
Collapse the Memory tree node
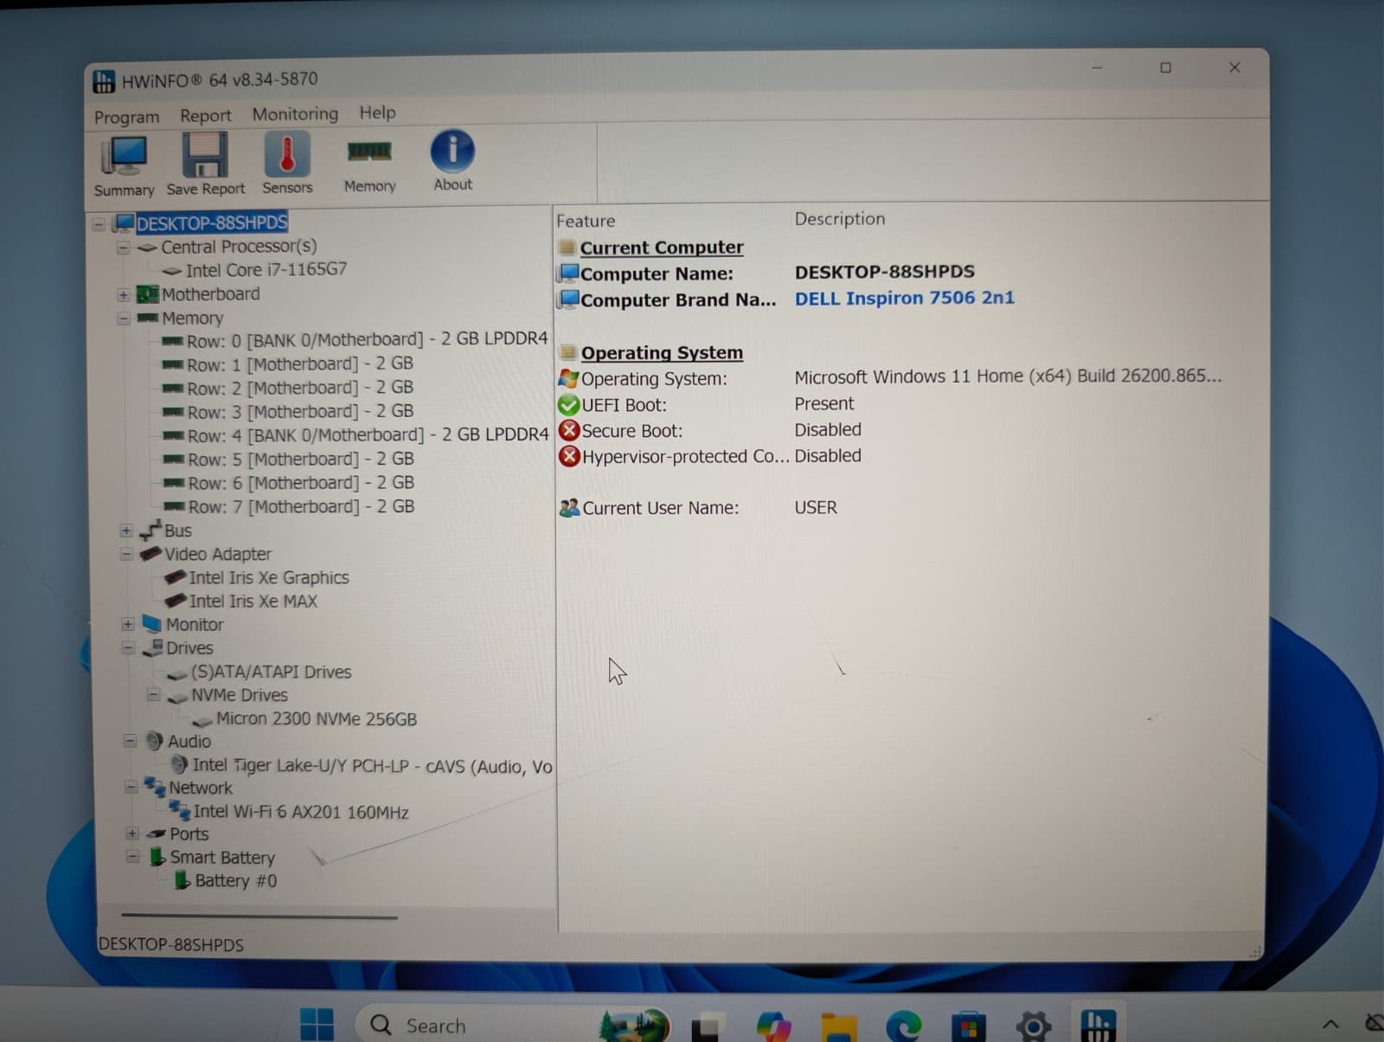[x=124, y=318]
